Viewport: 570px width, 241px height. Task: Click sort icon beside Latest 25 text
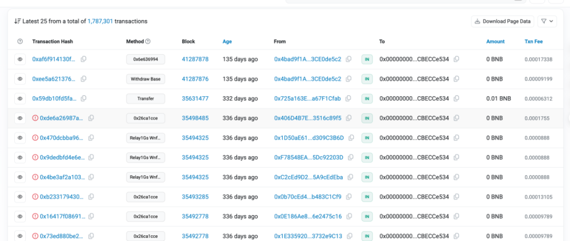(x=17, y=22)
